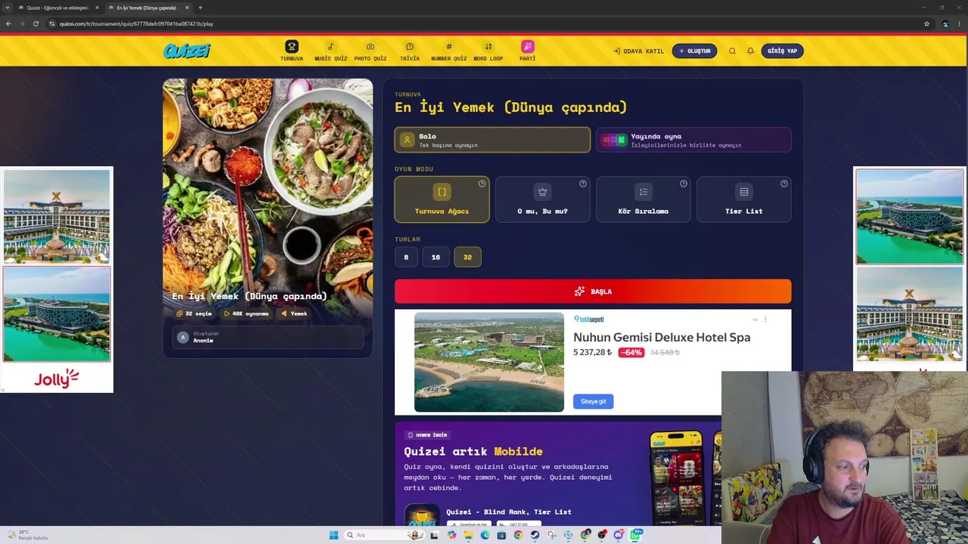Close the En İyi Yemek browser tab
The width and height of the screenshot is (968, 544).
(187, 8)
